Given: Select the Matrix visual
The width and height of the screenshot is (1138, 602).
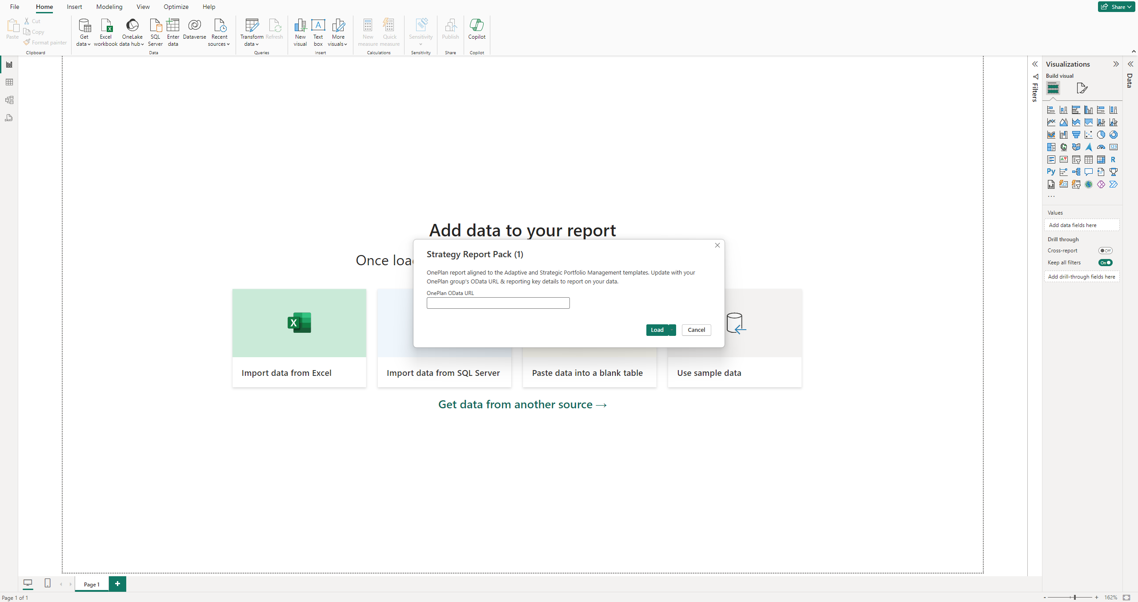Looking at the screenshot, I should click(1101, 159).
